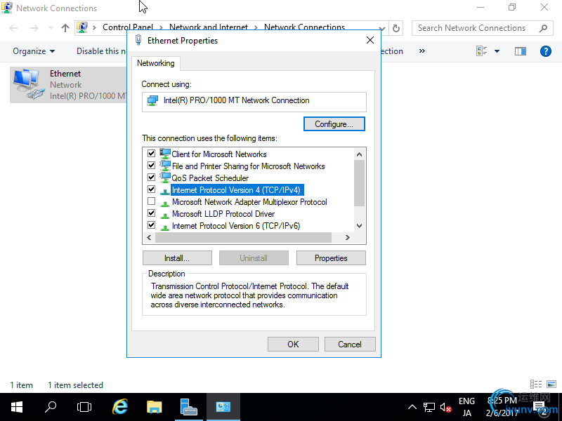Image resolution: width=562 pixels, height=421 pixels.
Task: Launch Internet Explorer from taskbar
Action: (120, 407)
